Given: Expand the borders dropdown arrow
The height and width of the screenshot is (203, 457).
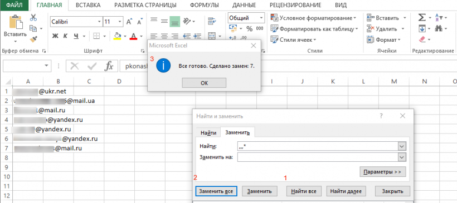Looking at the screenshot, I should pyautogui.click(x=104, y=36).
